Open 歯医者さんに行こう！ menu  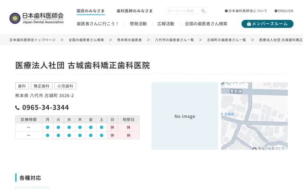click(x=98, y=24)
